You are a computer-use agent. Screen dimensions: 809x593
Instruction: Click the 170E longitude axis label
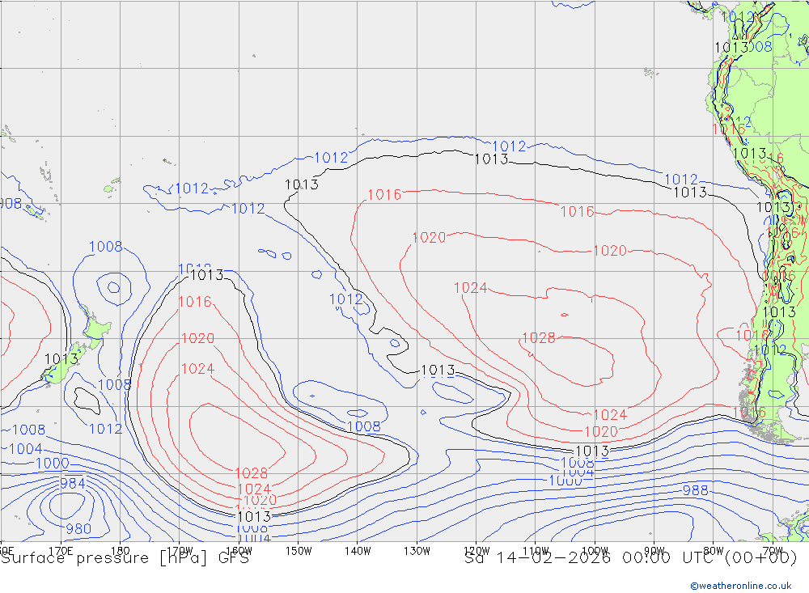point(61,551)
